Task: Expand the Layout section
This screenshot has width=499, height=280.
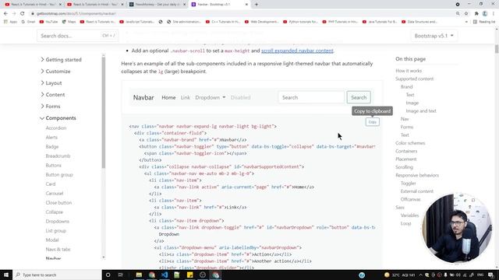Action: coord(51,83)
